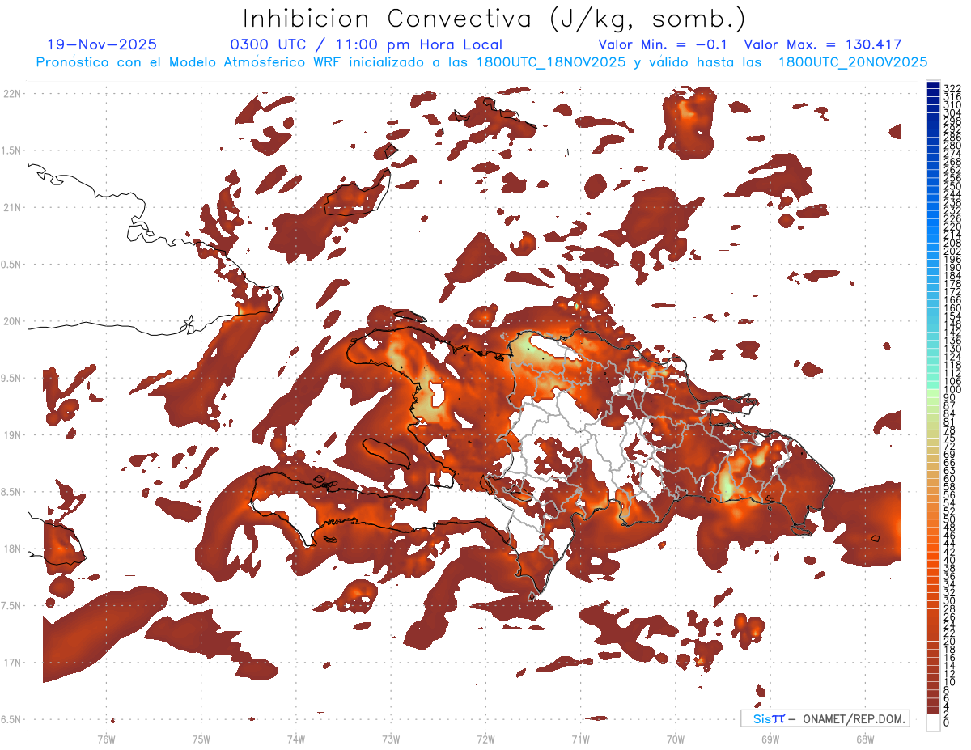Click the date '19-Nov-2025'
Viewport: 971px width, 750px height.
102,44
